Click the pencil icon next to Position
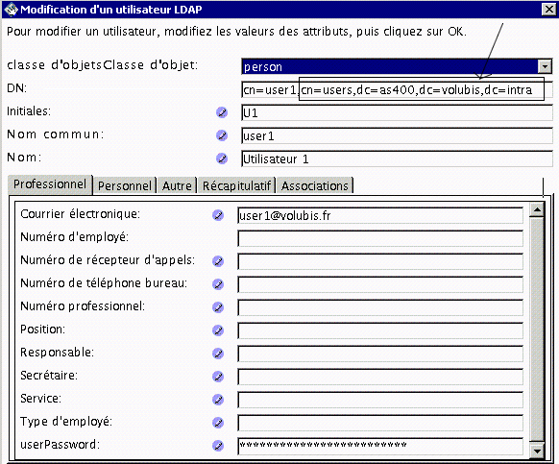Image resolution: width=559 pixels, height=464 pixels. [x=218, y=330]
